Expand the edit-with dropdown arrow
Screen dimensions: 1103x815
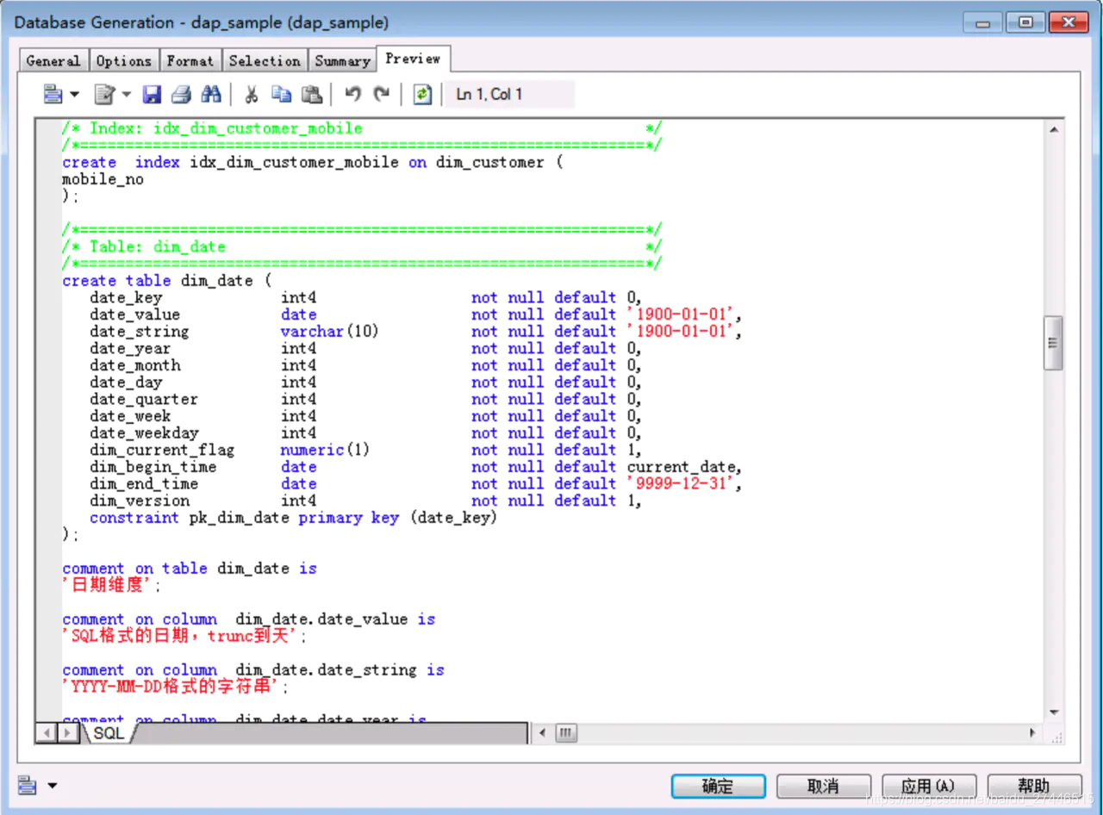pos(127,95)
